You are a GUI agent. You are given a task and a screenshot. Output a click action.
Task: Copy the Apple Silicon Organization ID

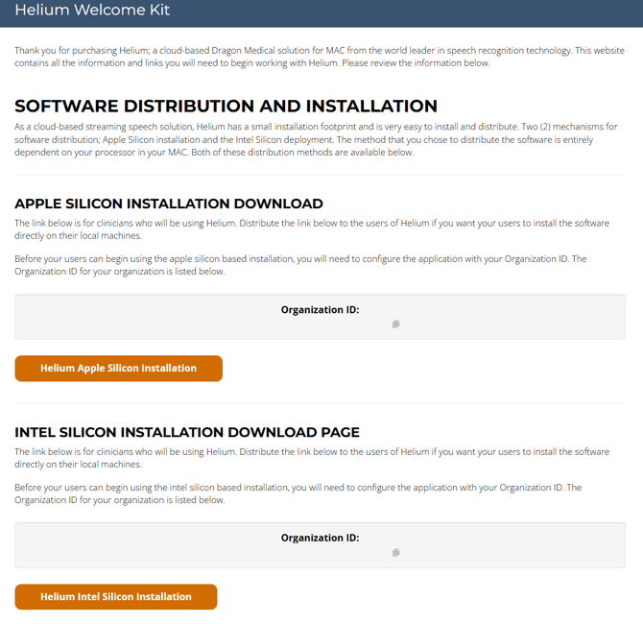[395, 324]
